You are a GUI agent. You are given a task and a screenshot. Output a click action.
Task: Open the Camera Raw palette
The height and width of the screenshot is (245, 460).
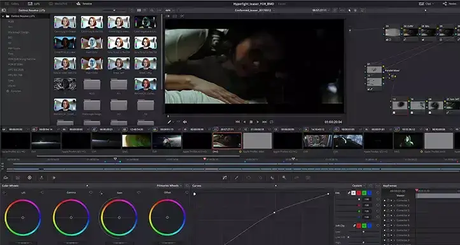(6, 178)
